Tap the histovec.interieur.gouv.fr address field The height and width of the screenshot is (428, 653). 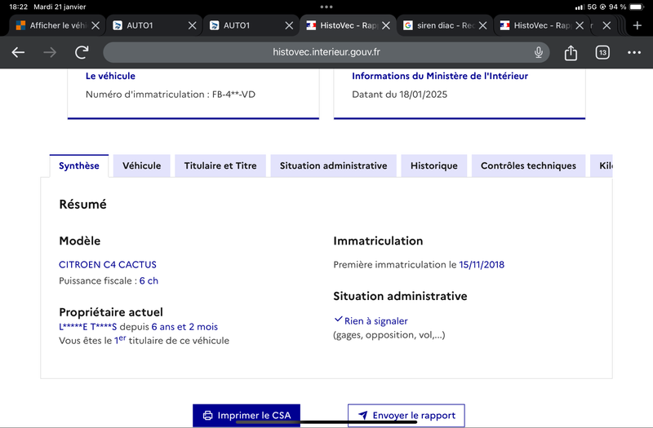(x=326, y=52)
